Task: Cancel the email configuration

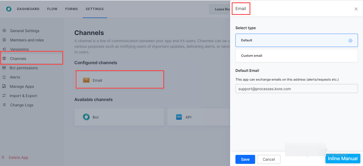Action: click(268, 159)
